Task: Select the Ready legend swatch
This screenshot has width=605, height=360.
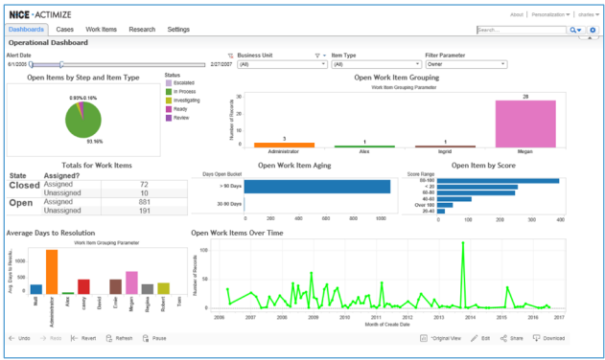Action: click(169, 109)
